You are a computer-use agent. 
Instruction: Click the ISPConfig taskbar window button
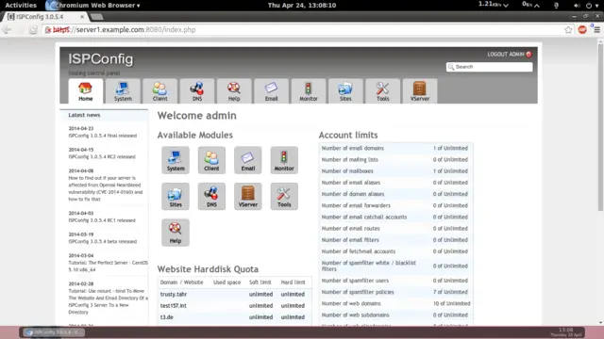[x=54, y=332]
